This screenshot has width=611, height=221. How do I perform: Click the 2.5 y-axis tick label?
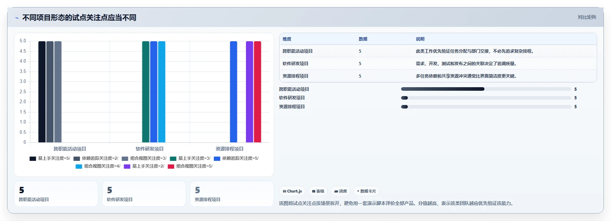pos(23,92)
